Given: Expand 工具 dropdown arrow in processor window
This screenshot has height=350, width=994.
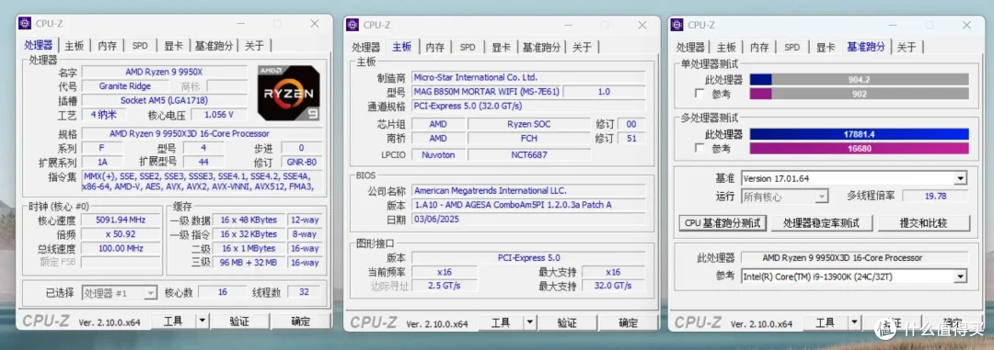Looking at the screenshot, I should pyautogui.click(x=202, y=321).
